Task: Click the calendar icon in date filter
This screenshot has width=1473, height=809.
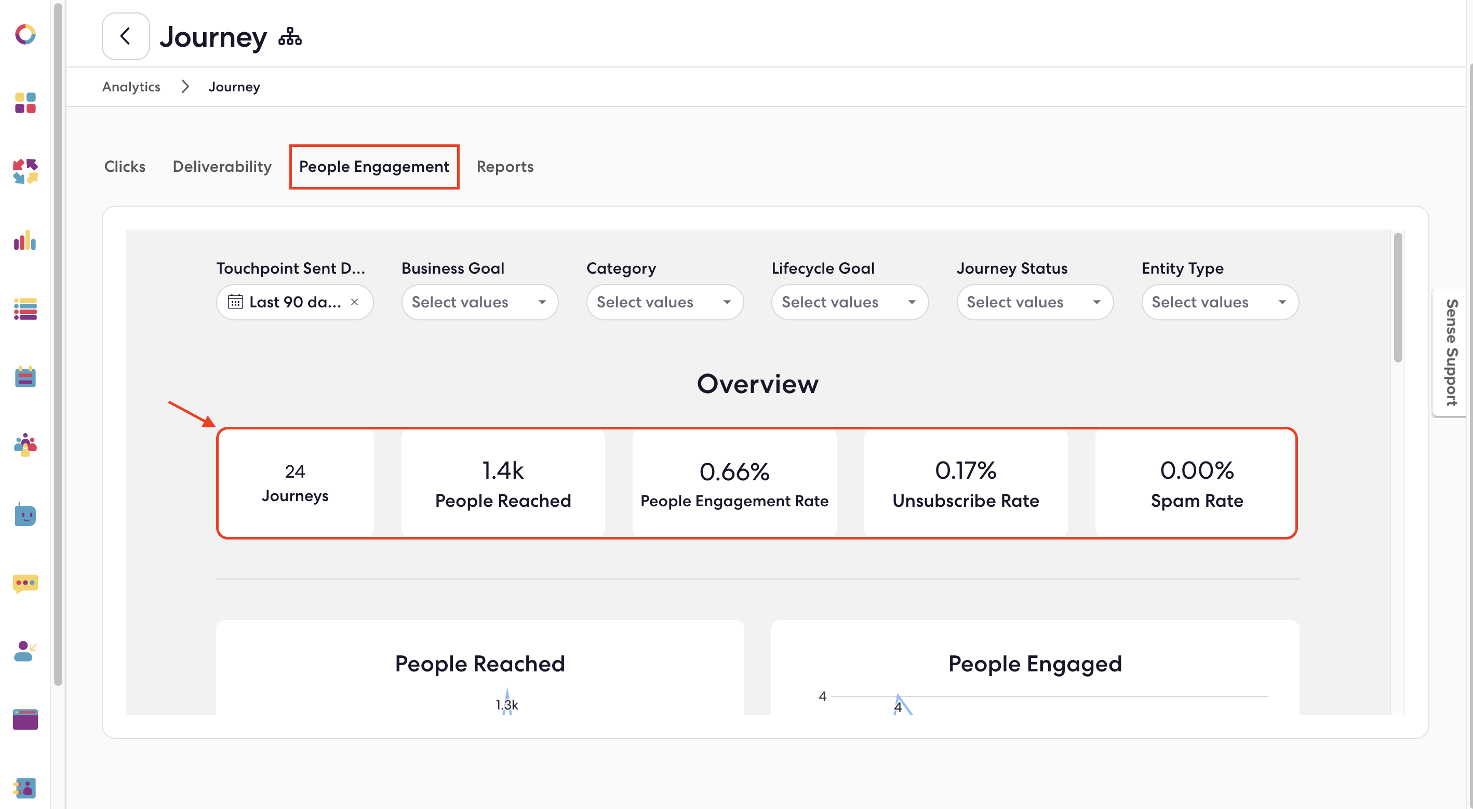Action: 235,301
